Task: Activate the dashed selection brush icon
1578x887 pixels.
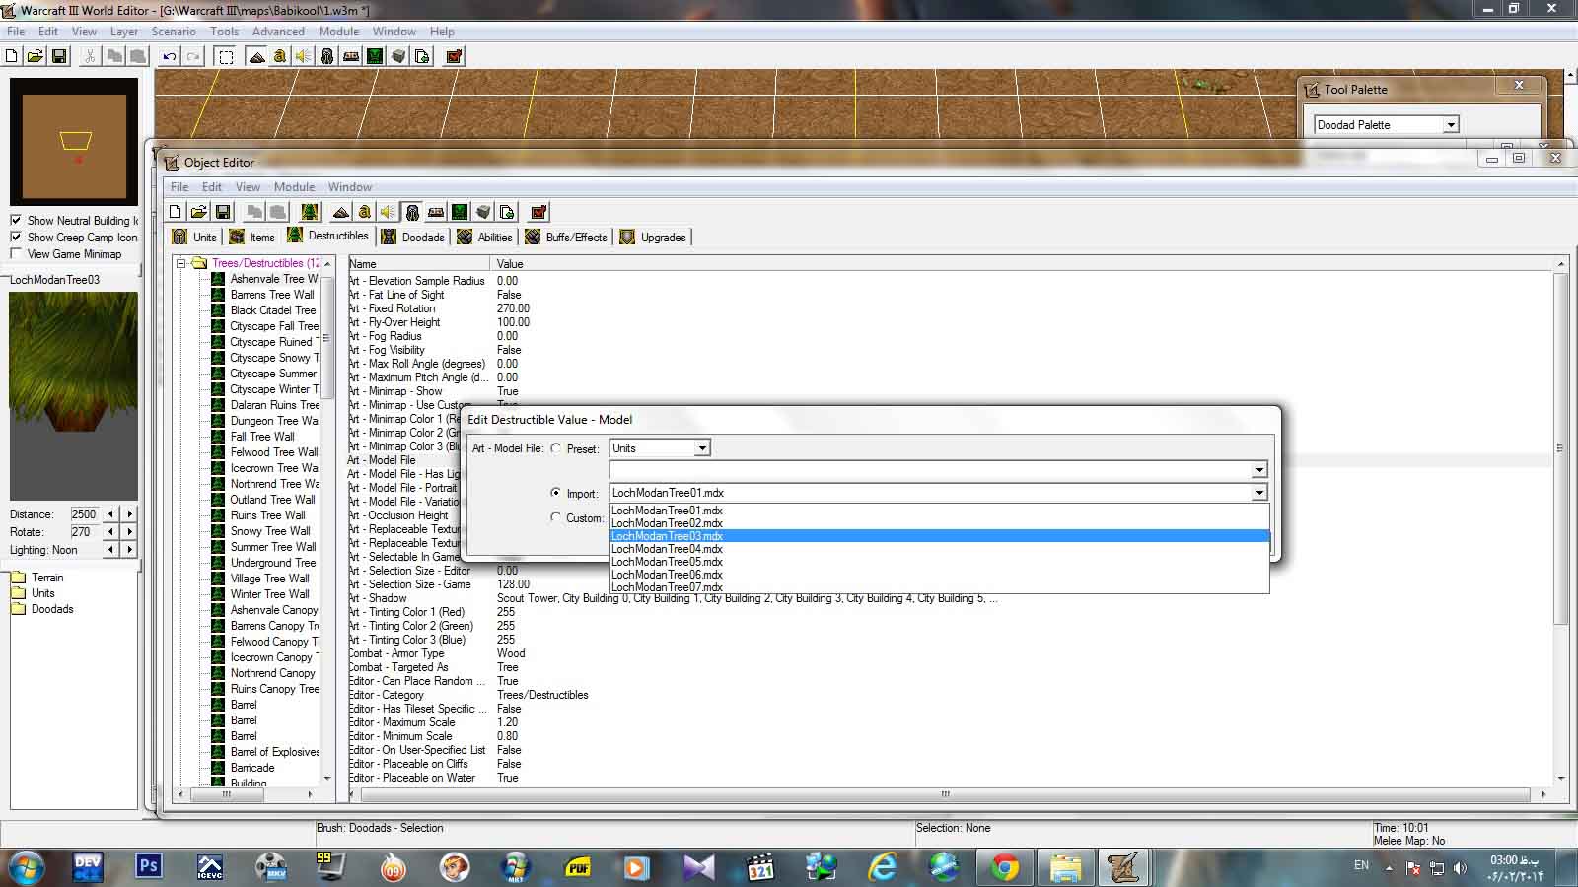Action: (x=226, y=56)
